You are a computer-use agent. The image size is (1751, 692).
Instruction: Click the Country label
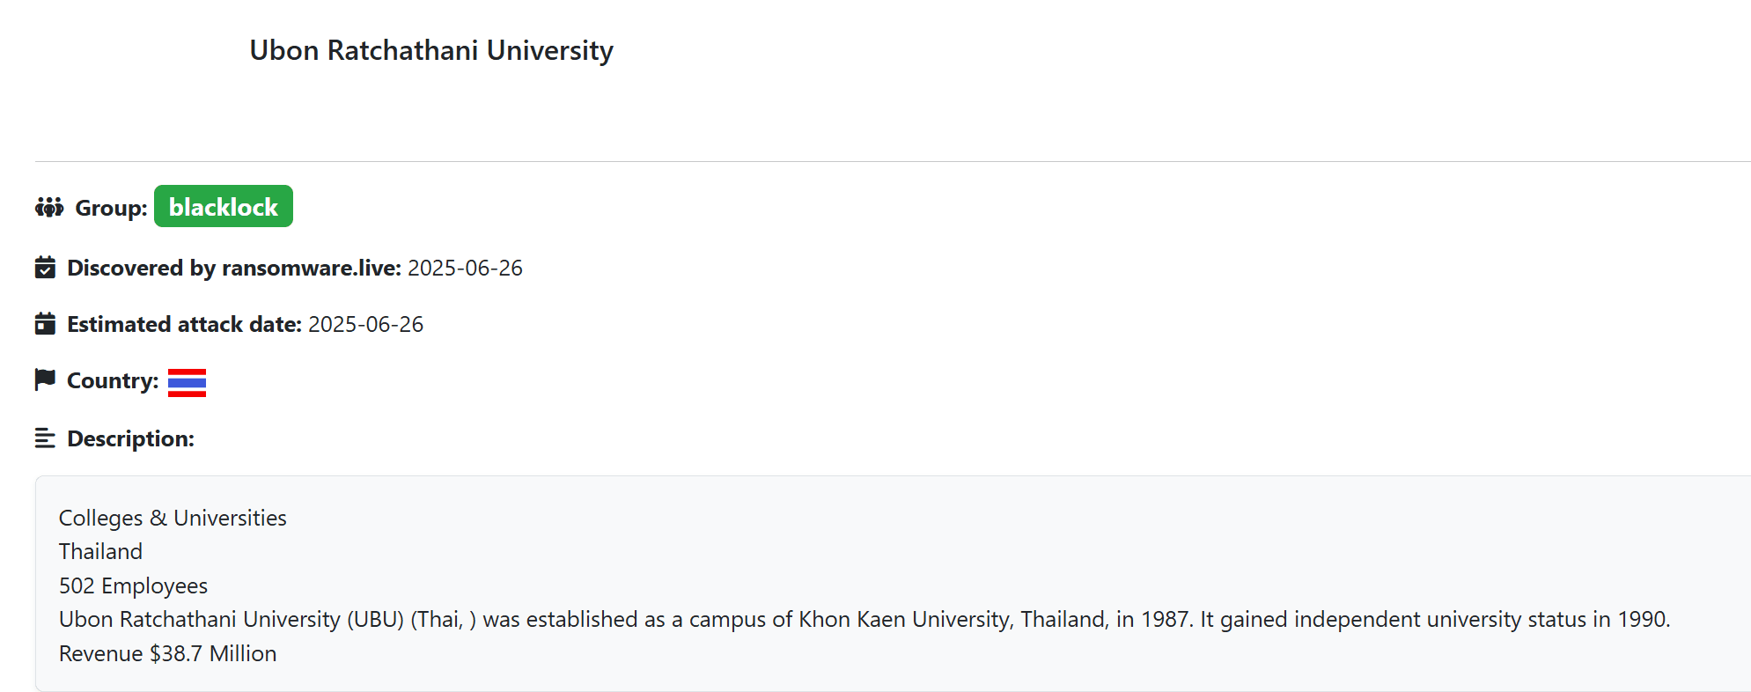[113, 380]
